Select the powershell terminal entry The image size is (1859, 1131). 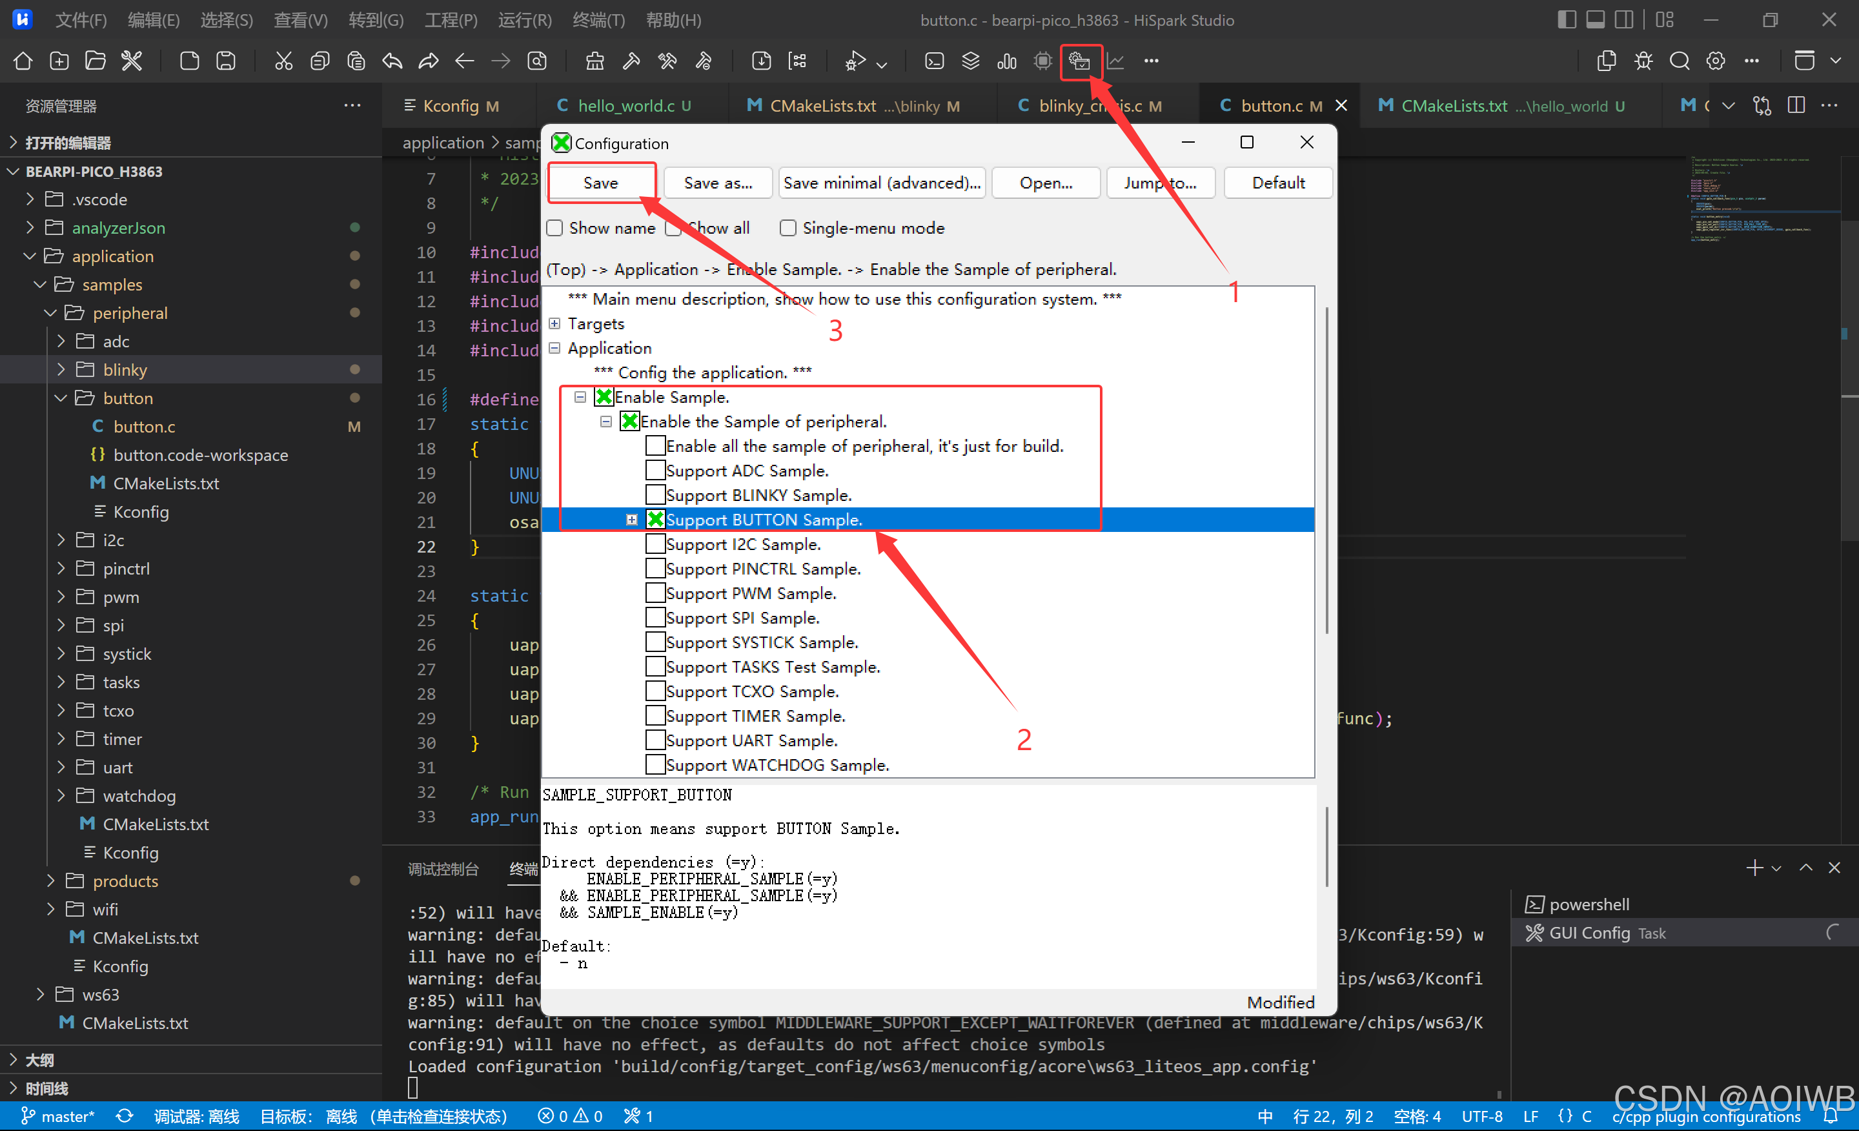(1589, 904)
